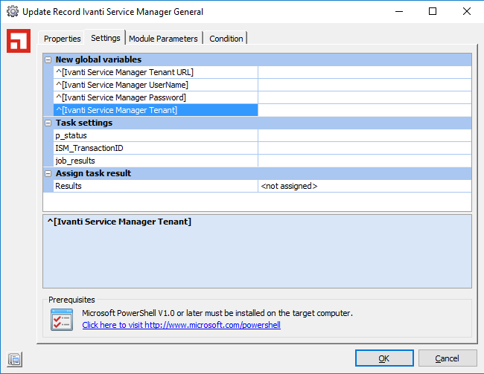Image resolution: width=484 pixels, height=374 pixels.
Task: Click the red Ivanti logo icon
Action: 19,41
